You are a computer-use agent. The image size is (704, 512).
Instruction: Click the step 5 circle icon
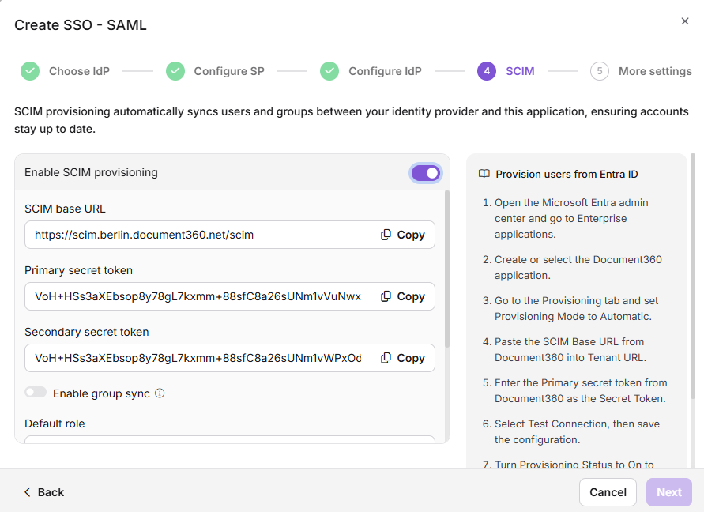[x=600, y=71]
